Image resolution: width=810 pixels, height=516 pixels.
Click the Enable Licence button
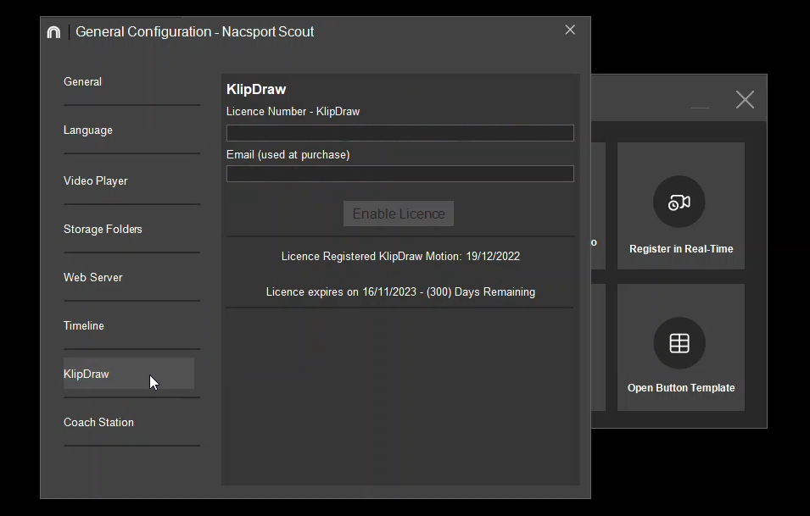point(399,214)
